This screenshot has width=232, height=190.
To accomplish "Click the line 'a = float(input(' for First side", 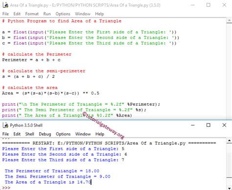I will point(89,32).
